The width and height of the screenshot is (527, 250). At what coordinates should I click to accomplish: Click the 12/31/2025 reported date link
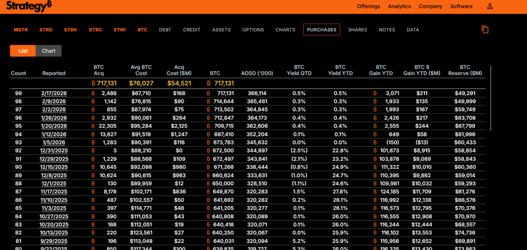point(54,150)
